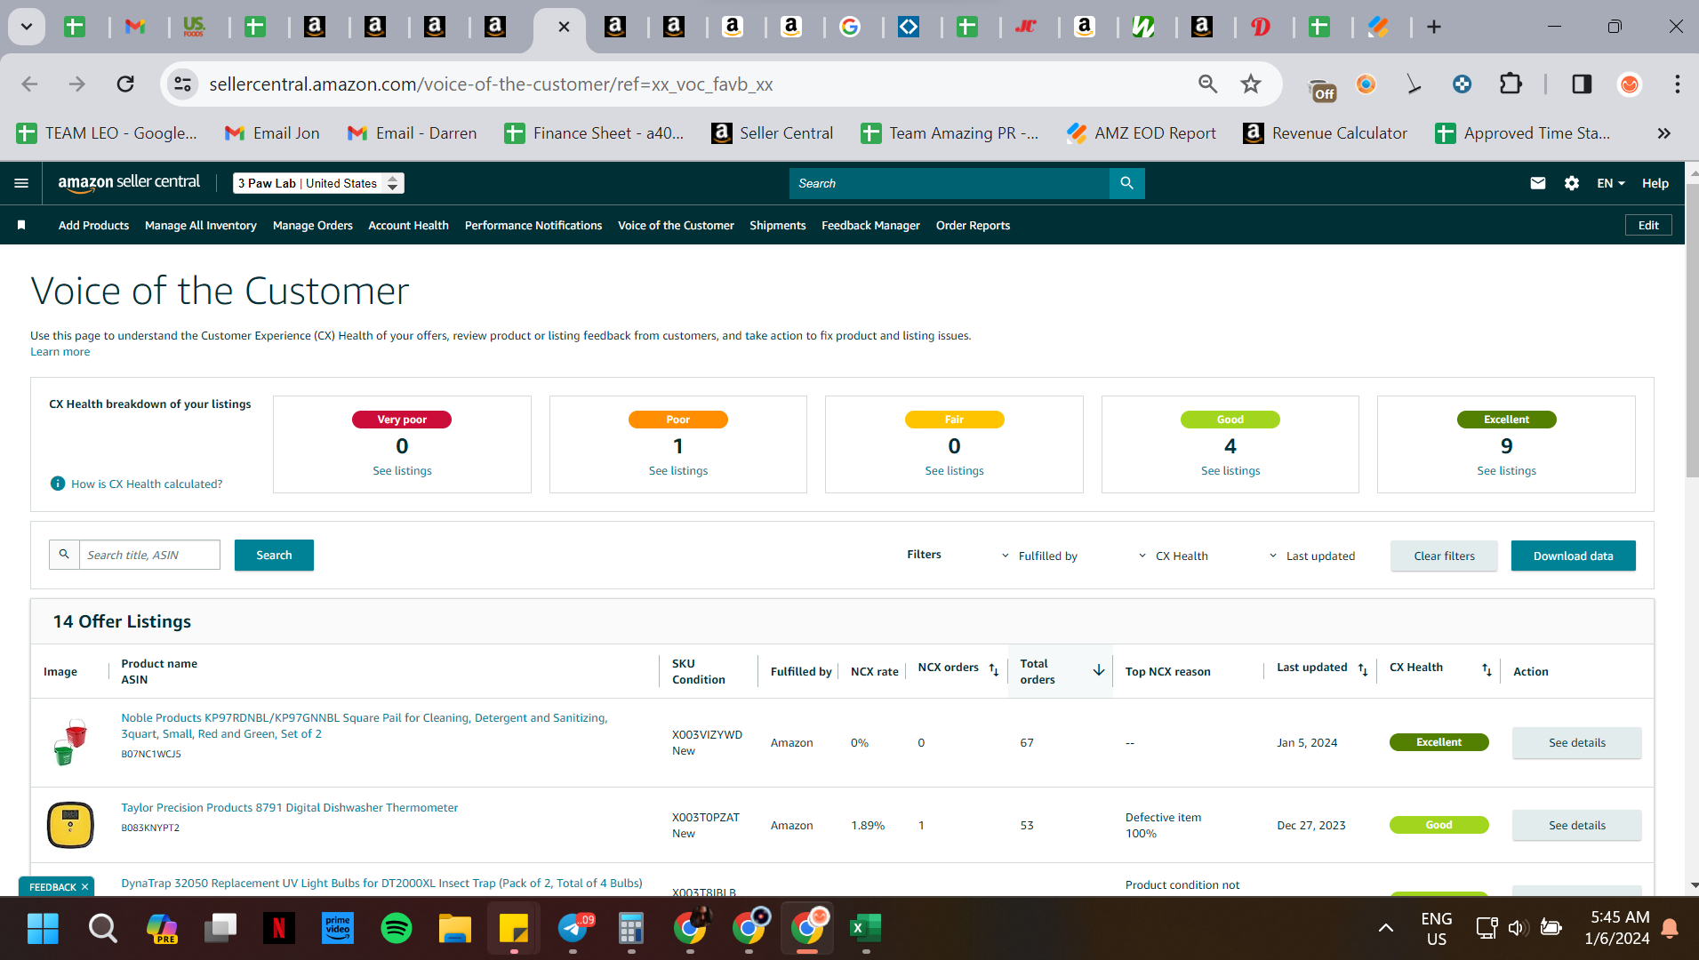Open the Seller Central hamburger menu
Image resolution: width=1699 pixels, height=960 pixels.
tap(21, 183)
